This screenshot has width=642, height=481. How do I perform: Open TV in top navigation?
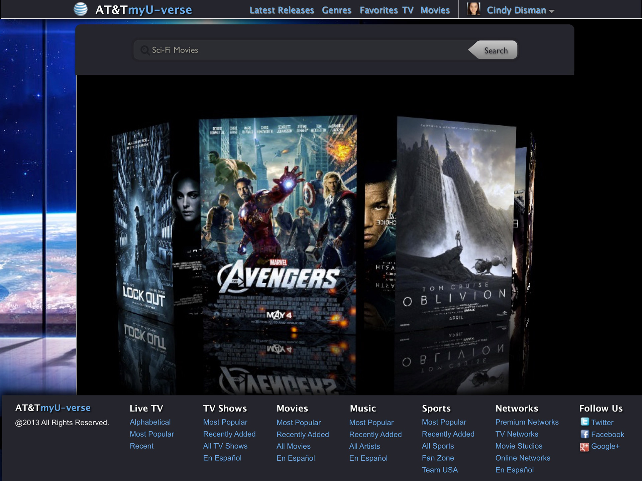408,10
